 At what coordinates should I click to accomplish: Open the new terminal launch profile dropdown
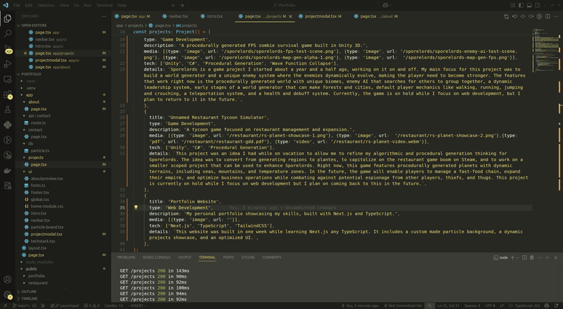[x=517, y=258]
